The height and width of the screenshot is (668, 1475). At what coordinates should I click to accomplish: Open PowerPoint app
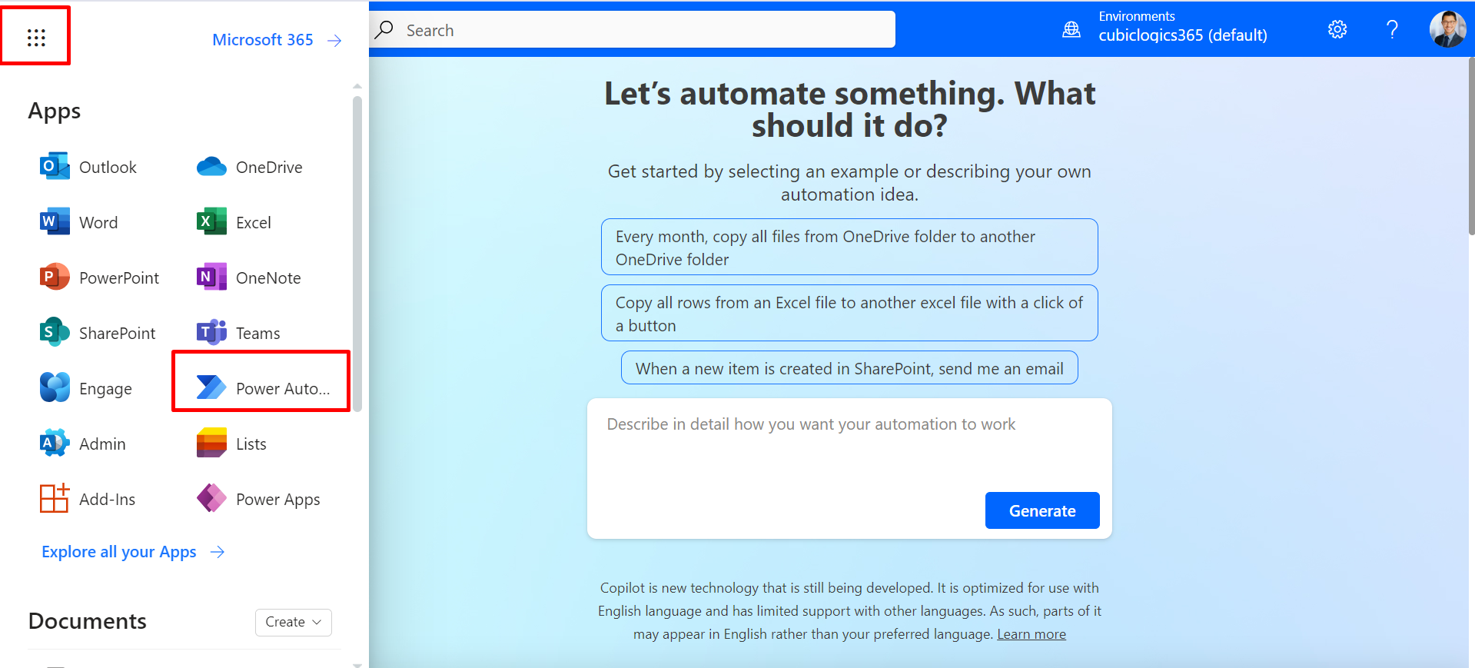(99, 278)
